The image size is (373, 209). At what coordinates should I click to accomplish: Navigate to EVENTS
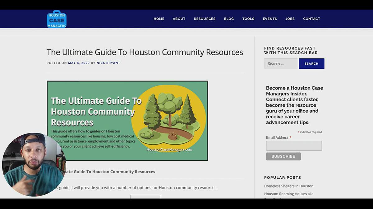pos(270,19)
